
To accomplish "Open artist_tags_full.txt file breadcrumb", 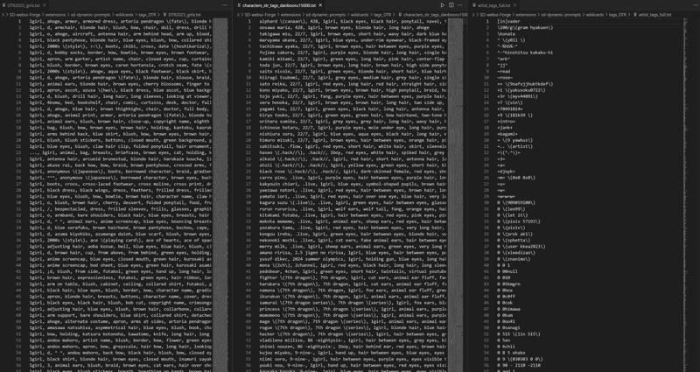I will click(x=653, y=15).
